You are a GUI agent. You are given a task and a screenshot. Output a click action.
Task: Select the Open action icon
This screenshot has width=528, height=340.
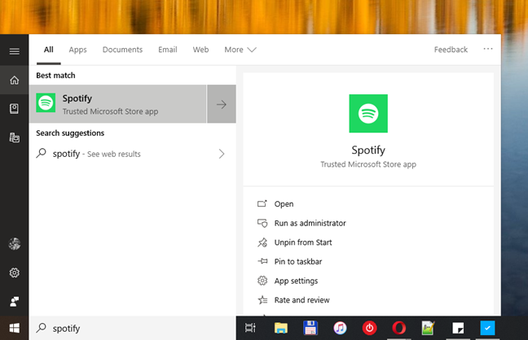click(x=262, y=203)
